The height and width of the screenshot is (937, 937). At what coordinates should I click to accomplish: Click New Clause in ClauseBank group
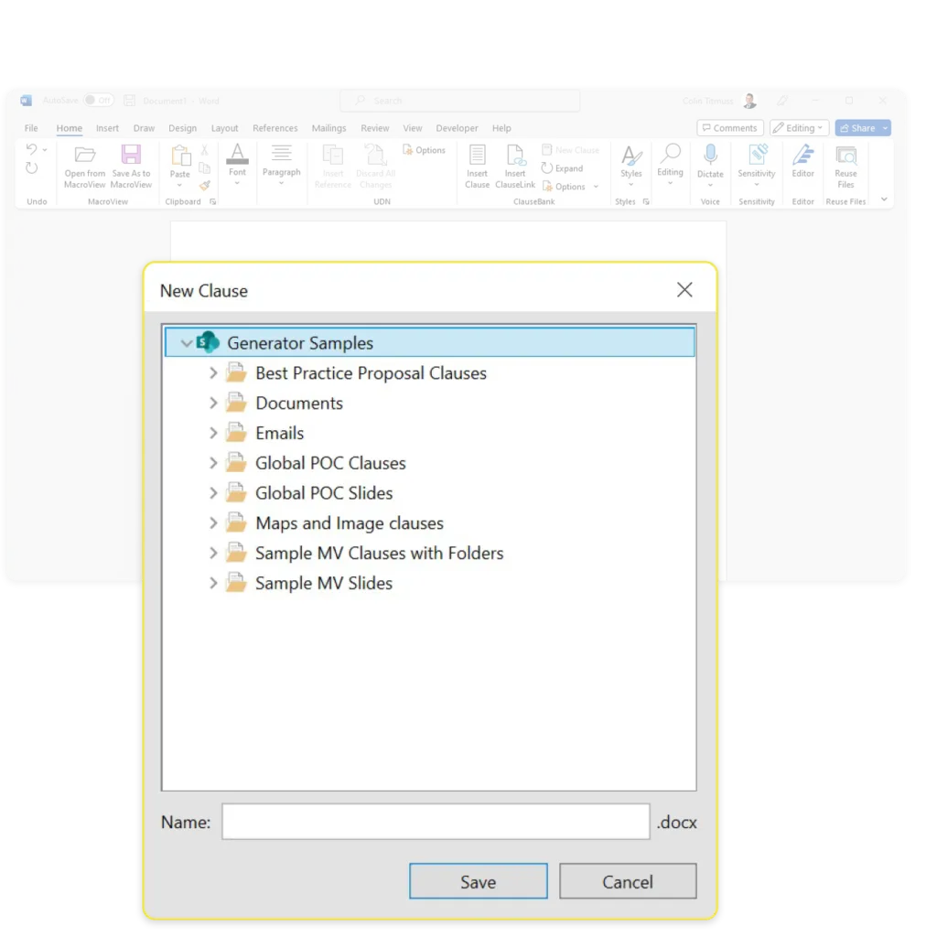click(571, 150)
